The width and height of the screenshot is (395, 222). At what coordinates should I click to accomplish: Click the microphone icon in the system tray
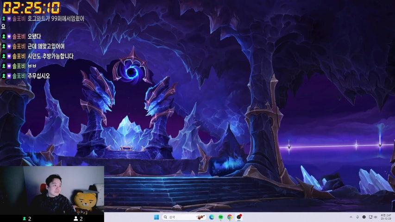tap(357, 217)
